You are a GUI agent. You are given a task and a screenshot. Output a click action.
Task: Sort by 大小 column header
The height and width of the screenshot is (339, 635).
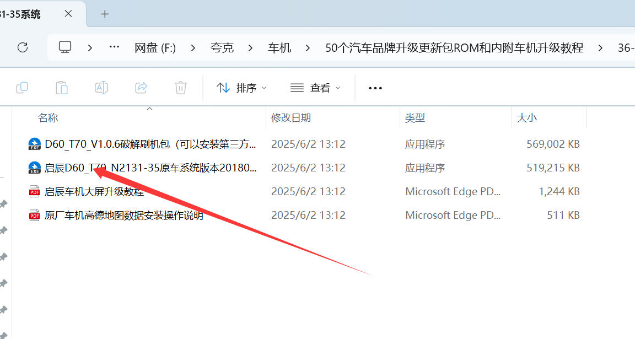pos(526,118)
